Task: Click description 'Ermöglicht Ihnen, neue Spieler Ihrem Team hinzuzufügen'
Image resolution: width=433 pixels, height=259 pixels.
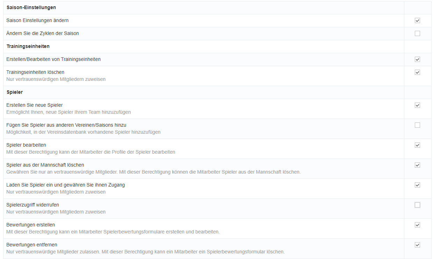Action: coord(68,112)
